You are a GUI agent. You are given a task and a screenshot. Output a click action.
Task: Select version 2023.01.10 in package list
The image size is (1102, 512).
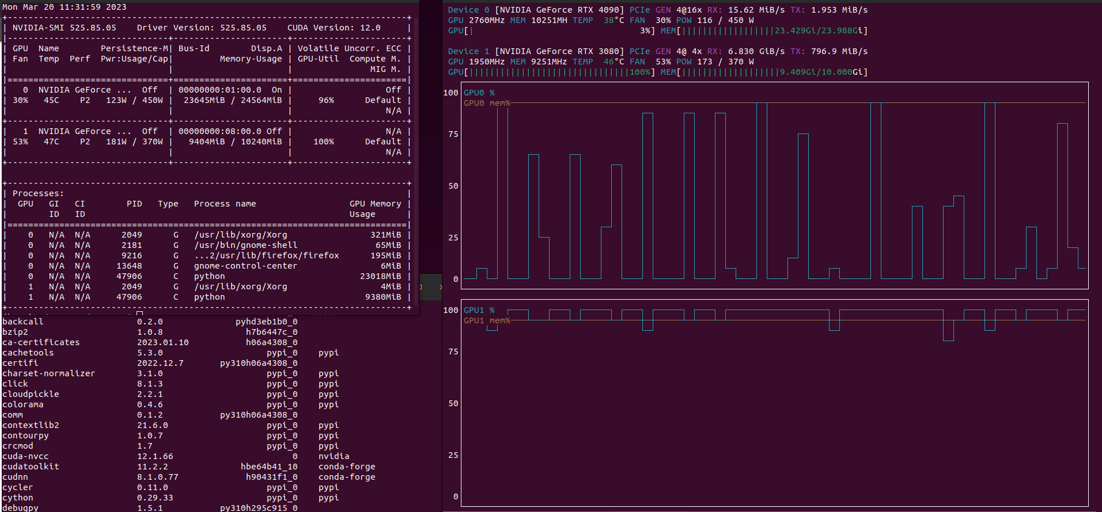(x=163, y=342)
